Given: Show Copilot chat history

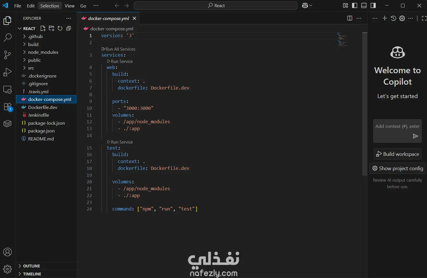Looking at the screenshot, I should (394, 18).
